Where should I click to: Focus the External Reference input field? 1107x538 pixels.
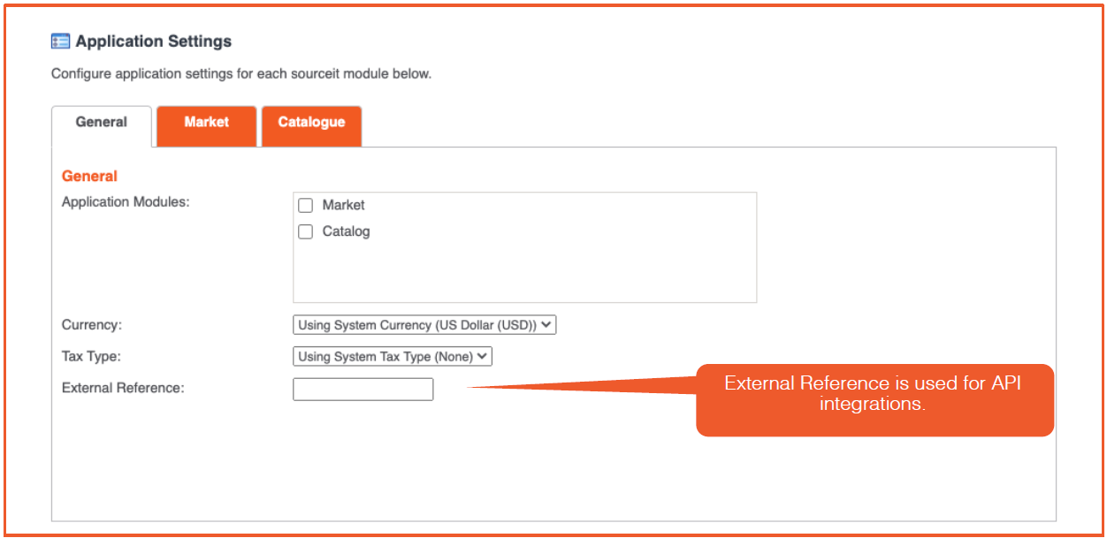point(363,390)
